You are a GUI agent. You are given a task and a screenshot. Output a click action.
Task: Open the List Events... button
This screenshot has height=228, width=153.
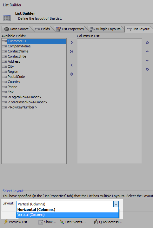point(73,222)
